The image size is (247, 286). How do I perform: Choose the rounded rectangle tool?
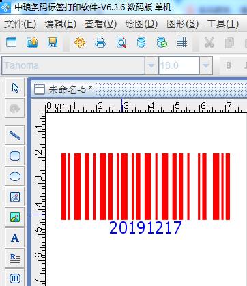pyautogui.click(x=15, y=156)
